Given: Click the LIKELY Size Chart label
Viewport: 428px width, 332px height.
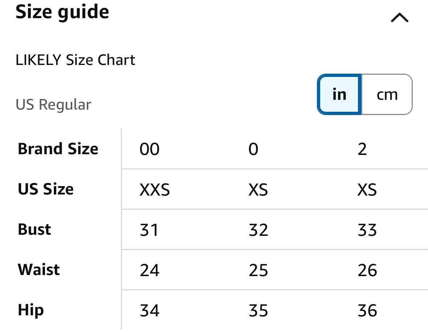Looking at the screenshot, I should [76, 60].
